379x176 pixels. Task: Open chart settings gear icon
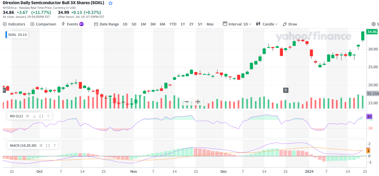pos(374,24)
